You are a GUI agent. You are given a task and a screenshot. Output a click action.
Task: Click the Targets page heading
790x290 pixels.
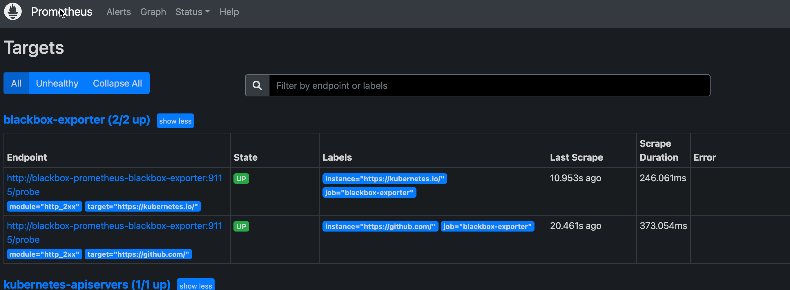coord(34,48)
